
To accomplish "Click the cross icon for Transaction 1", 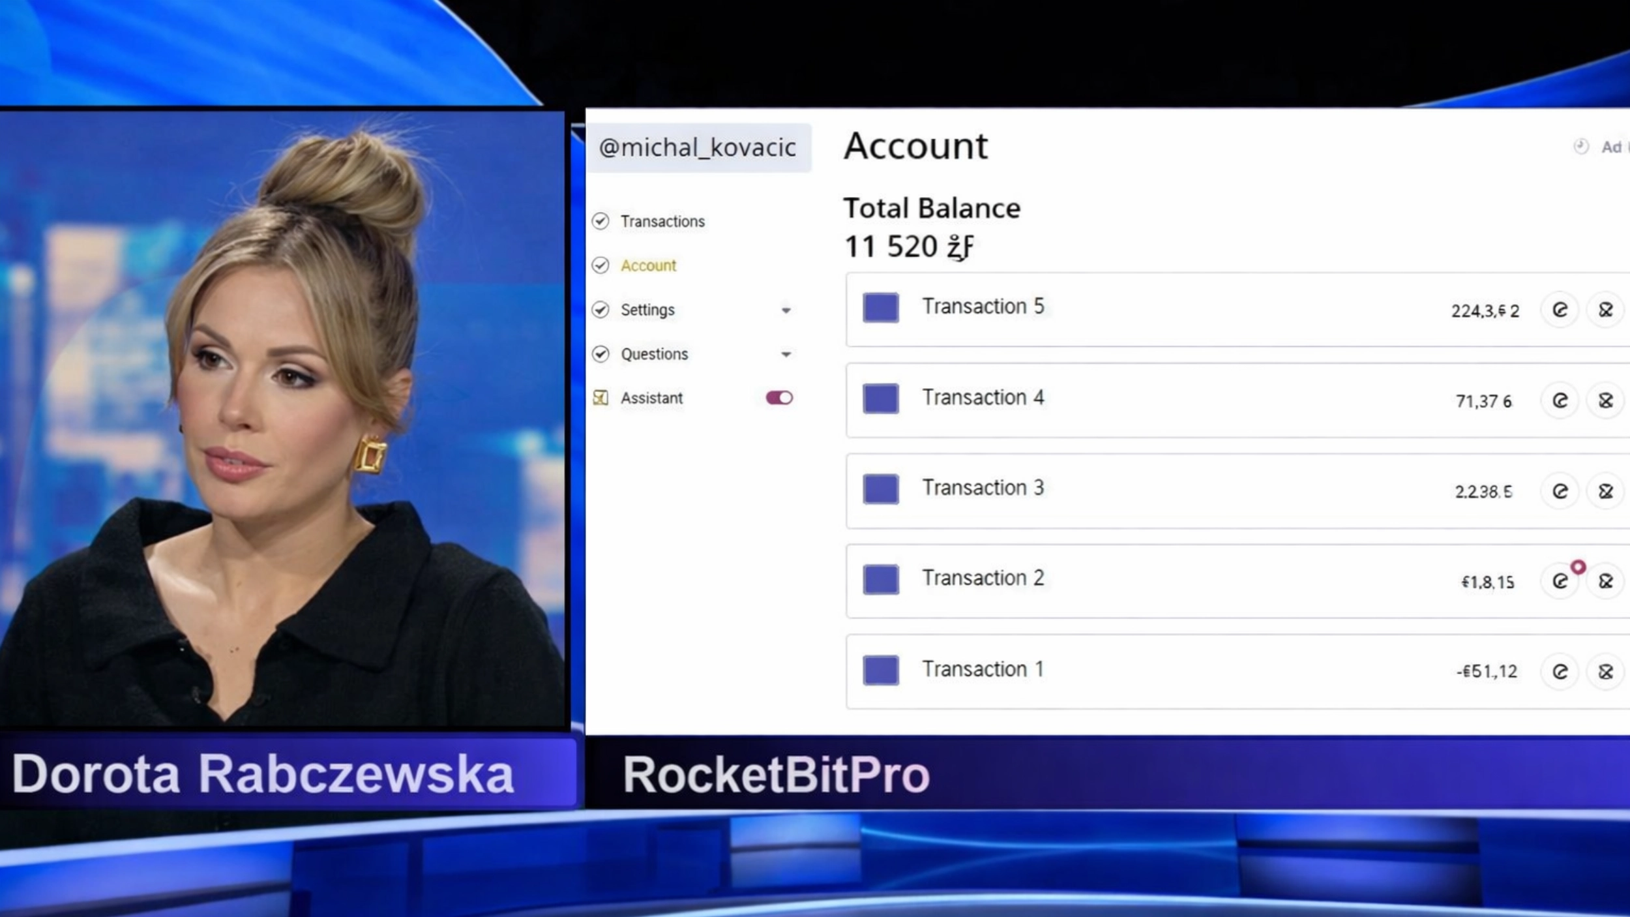I will click(x=1606, y=672).
